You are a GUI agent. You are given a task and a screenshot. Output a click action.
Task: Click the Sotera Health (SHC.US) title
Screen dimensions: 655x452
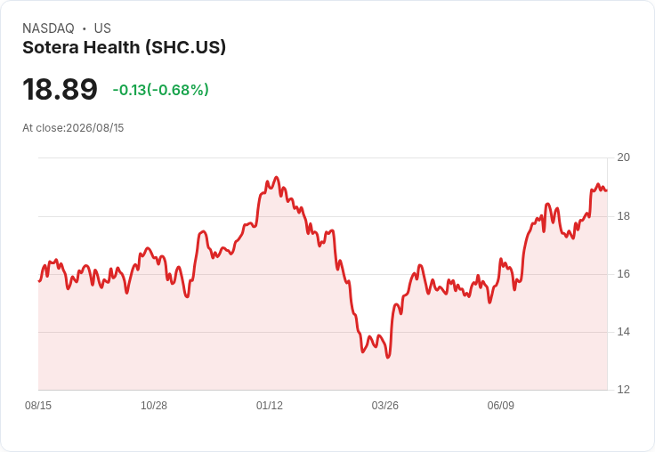[x=124, y=47]
